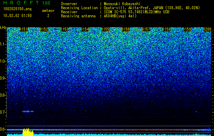Click the 0151 time marker
Viewport: 214px width, 136px height.
tap(23, 29)
